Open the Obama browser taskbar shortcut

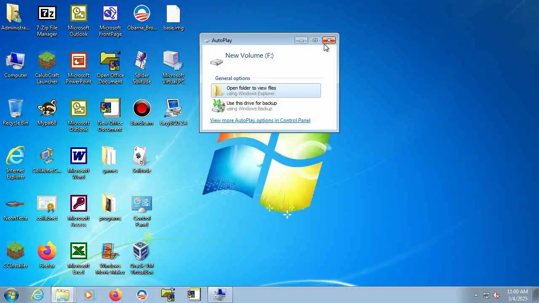pos(142,295)
